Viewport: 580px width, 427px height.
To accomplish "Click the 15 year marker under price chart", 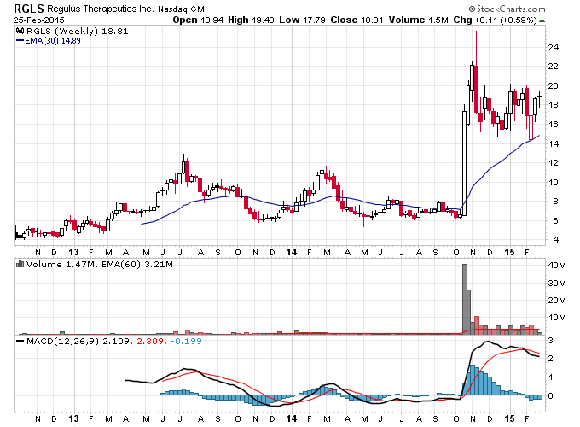I will pos(510,252).
